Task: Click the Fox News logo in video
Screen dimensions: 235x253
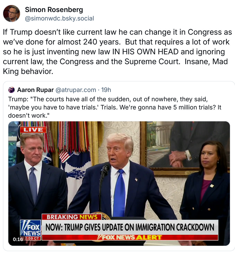Action: pos(31,228)
